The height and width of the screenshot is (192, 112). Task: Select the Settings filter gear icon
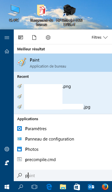coord(48,37)
